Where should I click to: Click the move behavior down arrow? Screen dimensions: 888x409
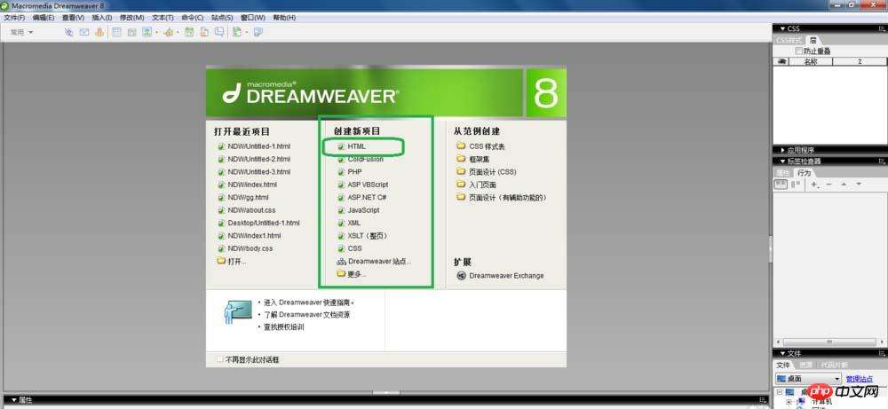pos(859,185)
